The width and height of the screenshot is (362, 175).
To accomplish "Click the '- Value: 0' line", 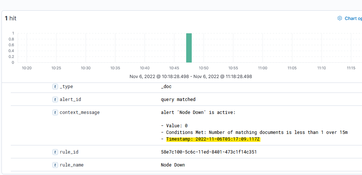I will pos(174,126).
